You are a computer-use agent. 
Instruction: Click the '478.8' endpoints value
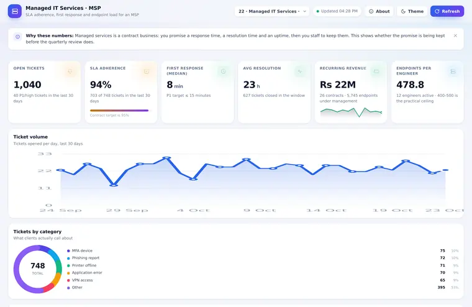pos(410,85)
